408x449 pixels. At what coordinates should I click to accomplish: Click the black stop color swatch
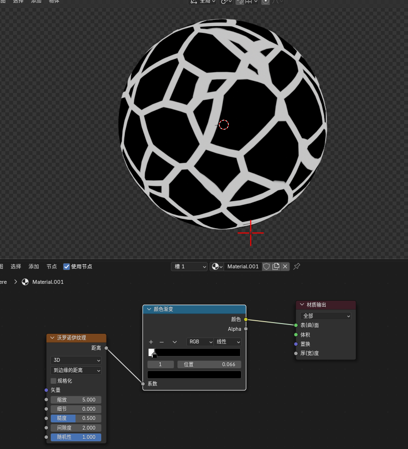[x=194, y=375]
